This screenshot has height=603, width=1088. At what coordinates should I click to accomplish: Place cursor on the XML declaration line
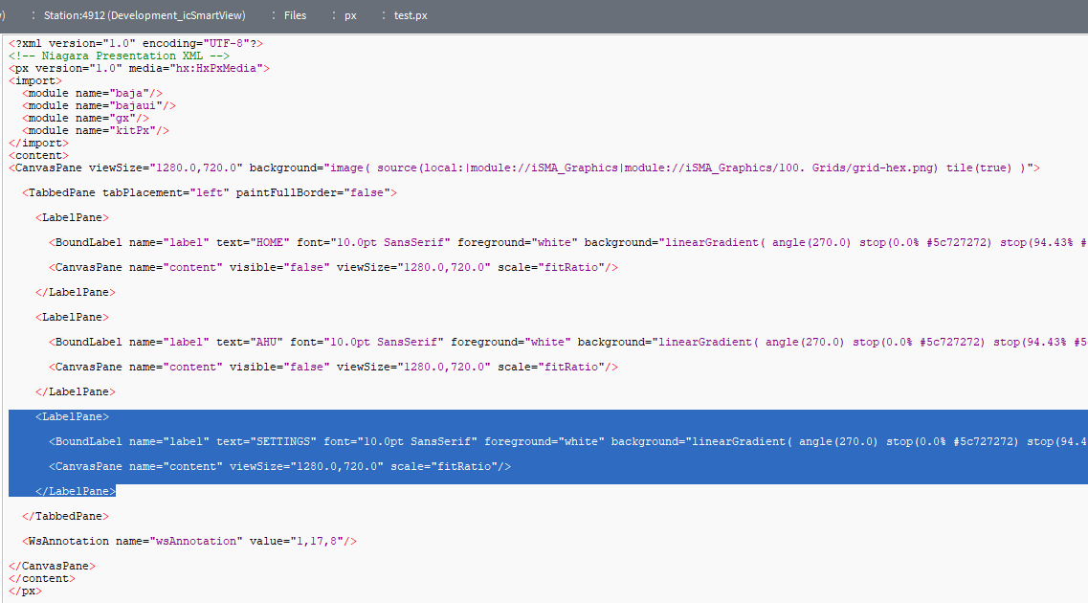pos(136,44)
